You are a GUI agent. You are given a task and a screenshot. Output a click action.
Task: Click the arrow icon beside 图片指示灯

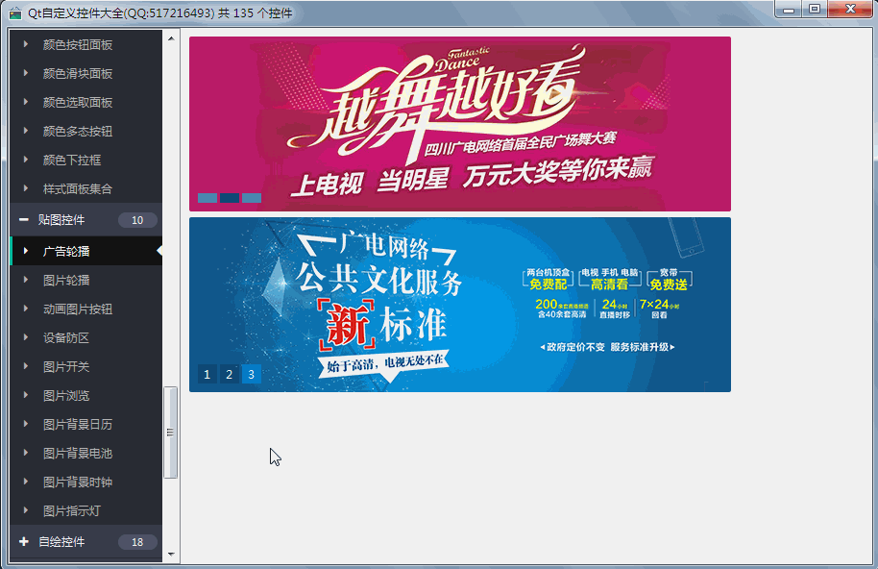tap(26, 510)
